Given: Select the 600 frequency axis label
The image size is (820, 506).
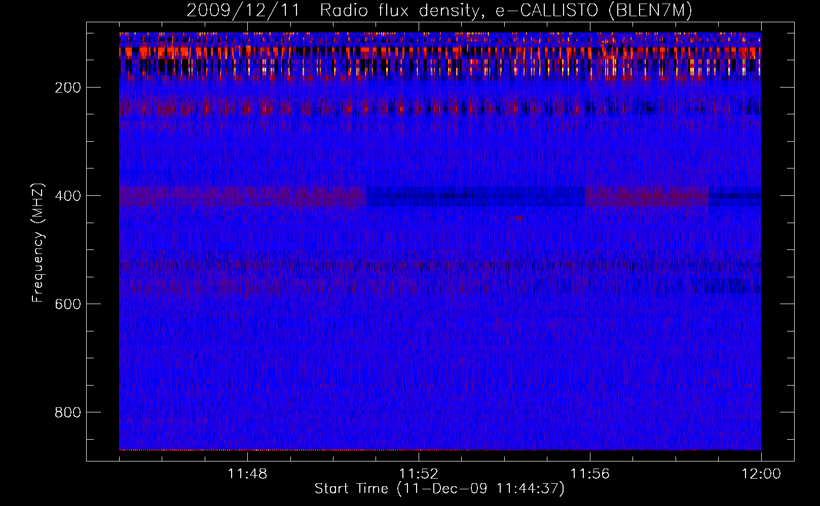Looking at the screenshot, I should coord(68,304).
